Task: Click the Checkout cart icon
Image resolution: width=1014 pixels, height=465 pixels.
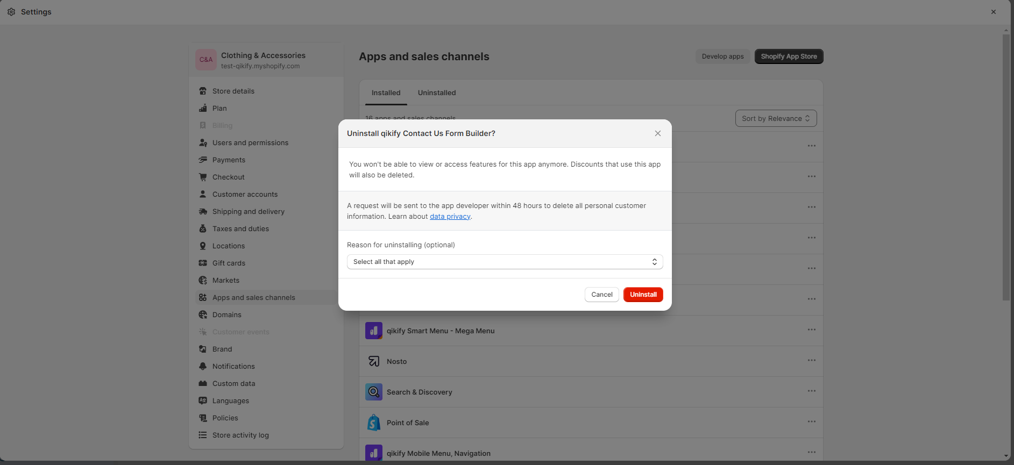Action: tap(203, 177)
